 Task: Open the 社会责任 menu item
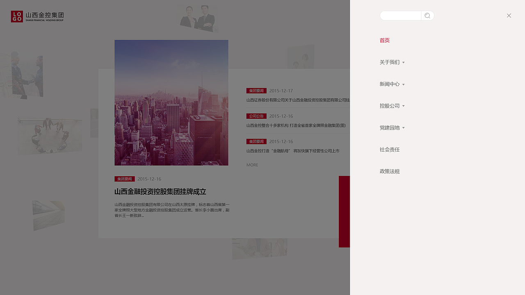(390, 150)
